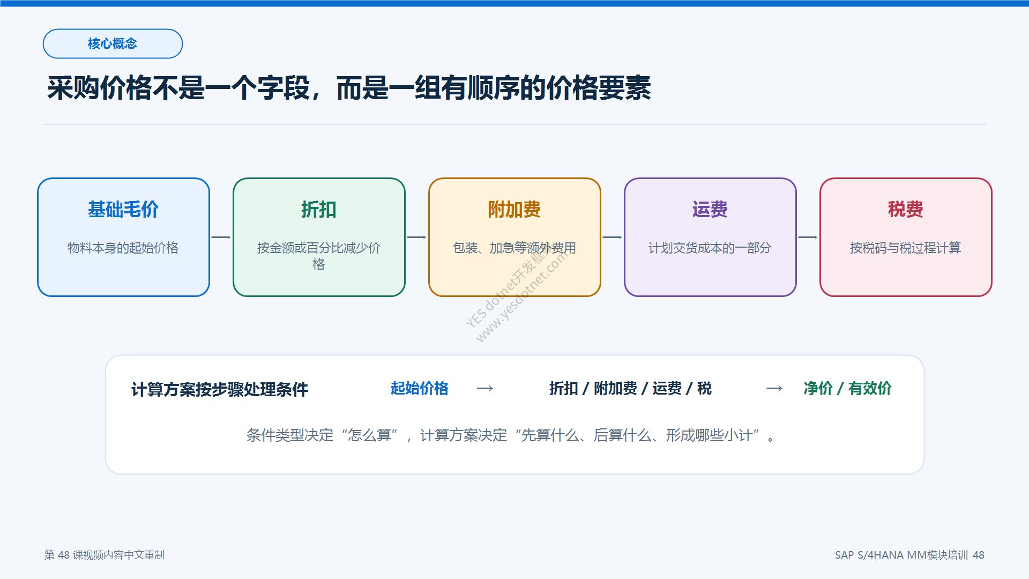Click the blue 起始价格 label
Image resolution: width=1029 pixels, height=579 pixels.
(x=420, y=388)
